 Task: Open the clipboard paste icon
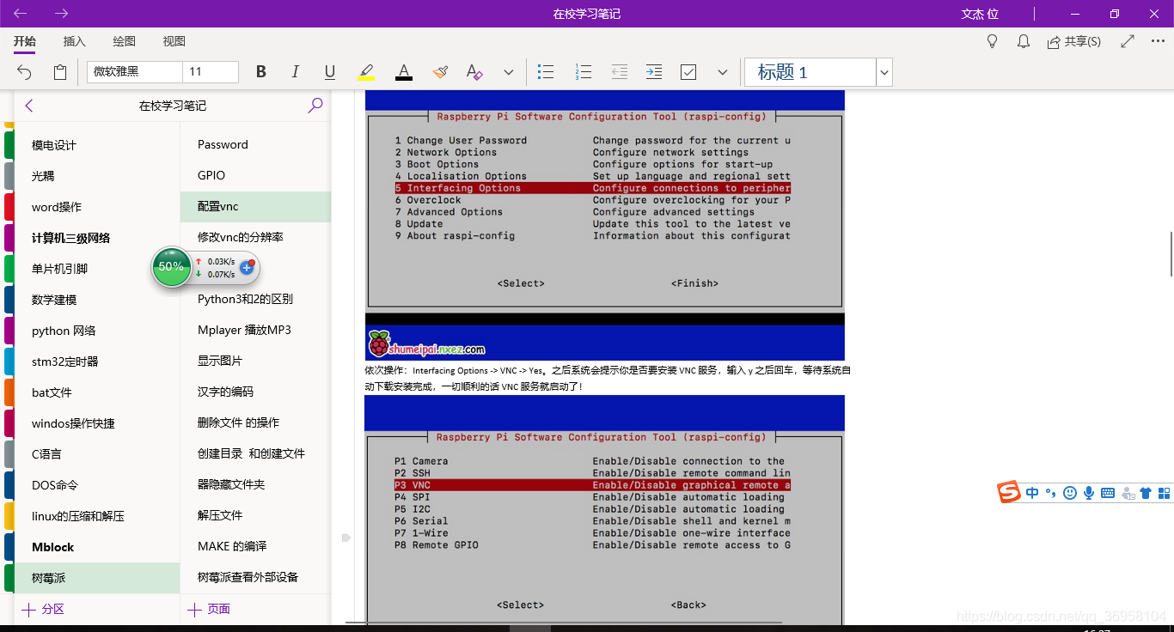point(60,72)
